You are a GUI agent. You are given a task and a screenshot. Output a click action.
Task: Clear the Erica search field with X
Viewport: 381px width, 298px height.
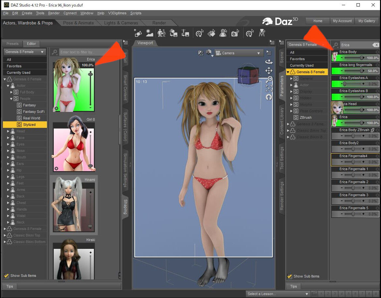point(376,45)
